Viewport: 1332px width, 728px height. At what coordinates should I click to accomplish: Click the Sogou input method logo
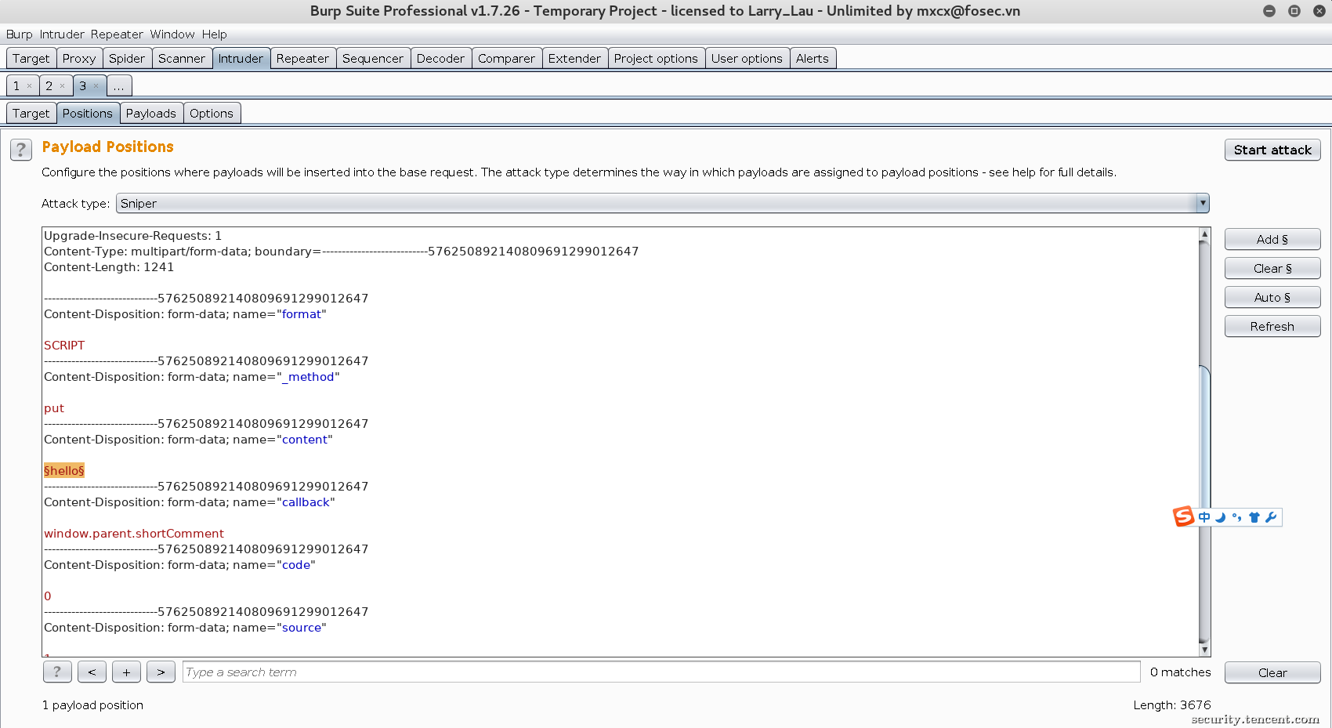coord(1183,516)
